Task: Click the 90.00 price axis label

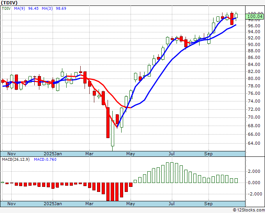Action: [x=254, y=44]
